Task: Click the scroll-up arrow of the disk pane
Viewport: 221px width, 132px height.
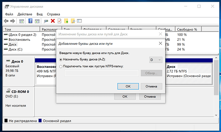Action: tap(216, 58)
